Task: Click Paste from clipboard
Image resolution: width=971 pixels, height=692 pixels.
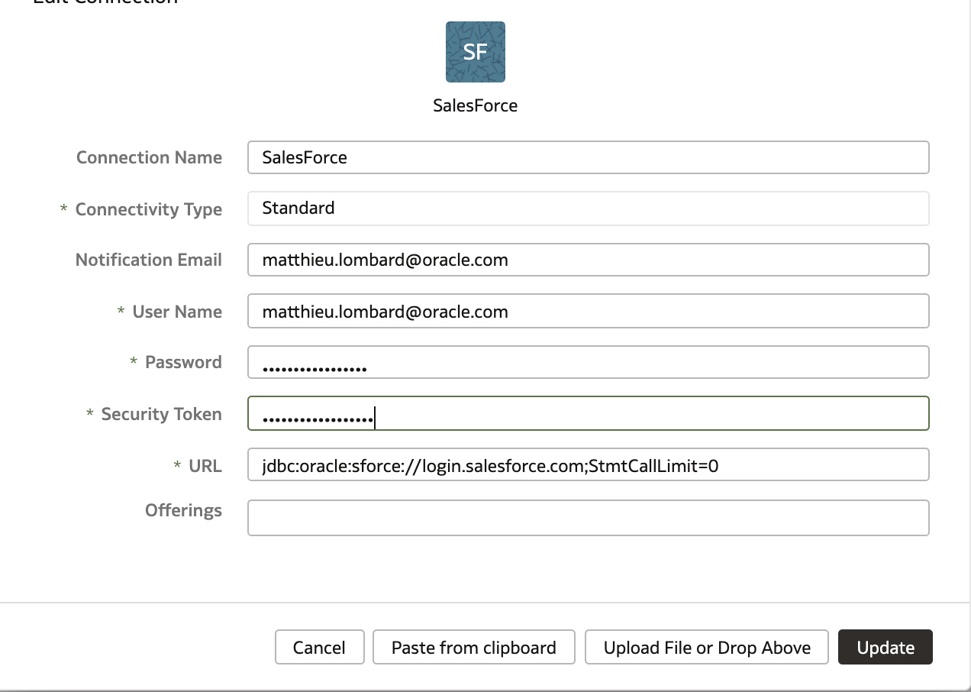Action: tap(473, 647)
